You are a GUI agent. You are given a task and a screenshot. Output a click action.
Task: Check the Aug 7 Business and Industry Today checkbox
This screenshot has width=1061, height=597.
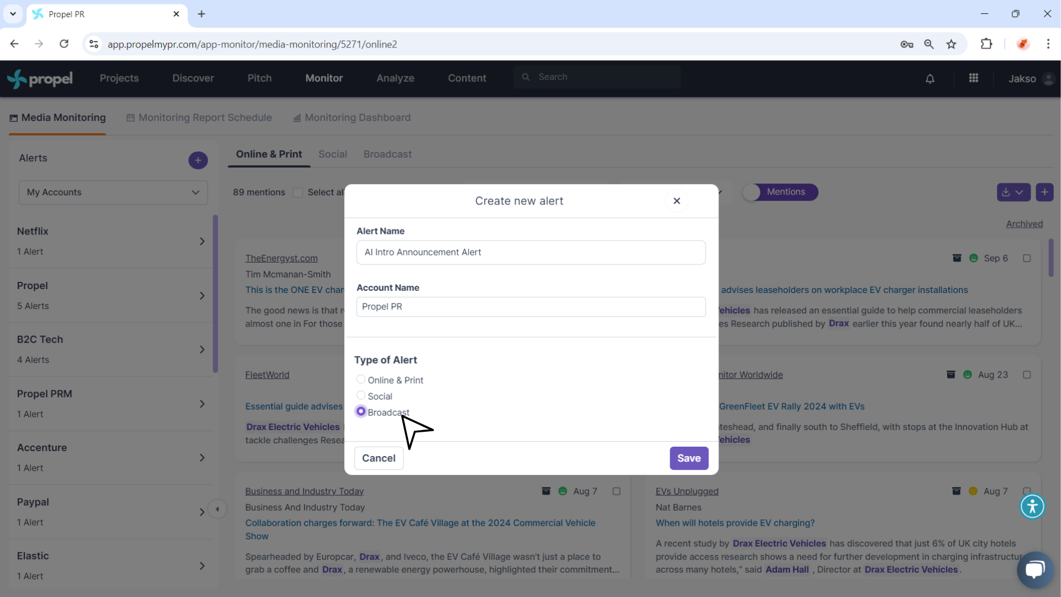(x=617, y=491)
